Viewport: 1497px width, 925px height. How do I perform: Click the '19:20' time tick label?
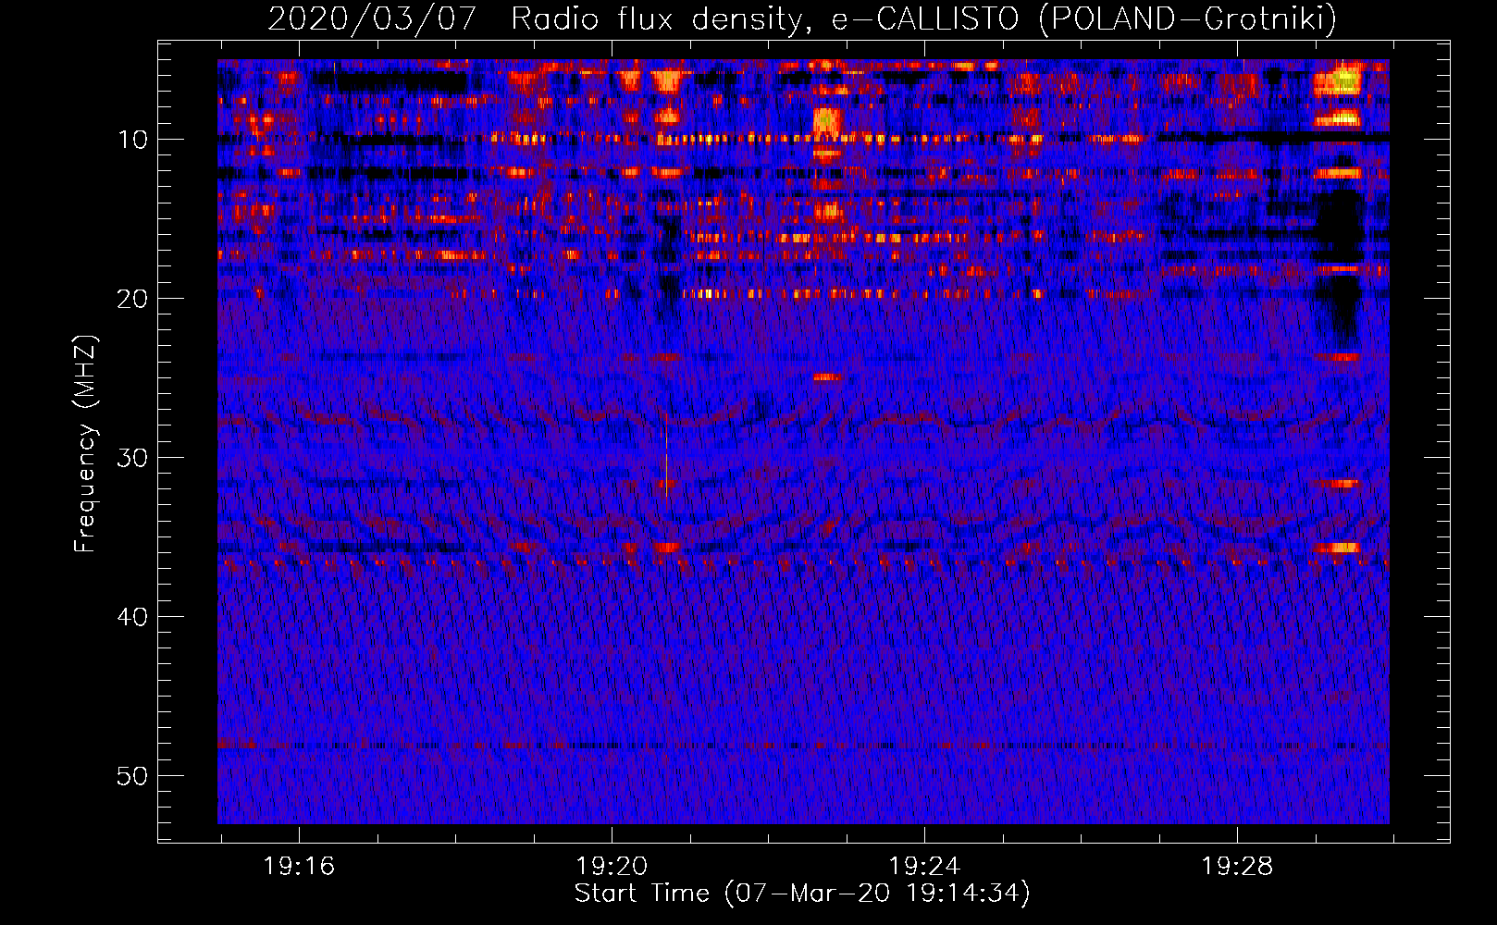[612, 867]
